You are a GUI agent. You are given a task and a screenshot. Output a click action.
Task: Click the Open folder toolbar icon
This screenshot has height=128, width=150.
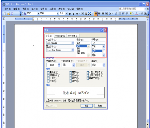8,14
